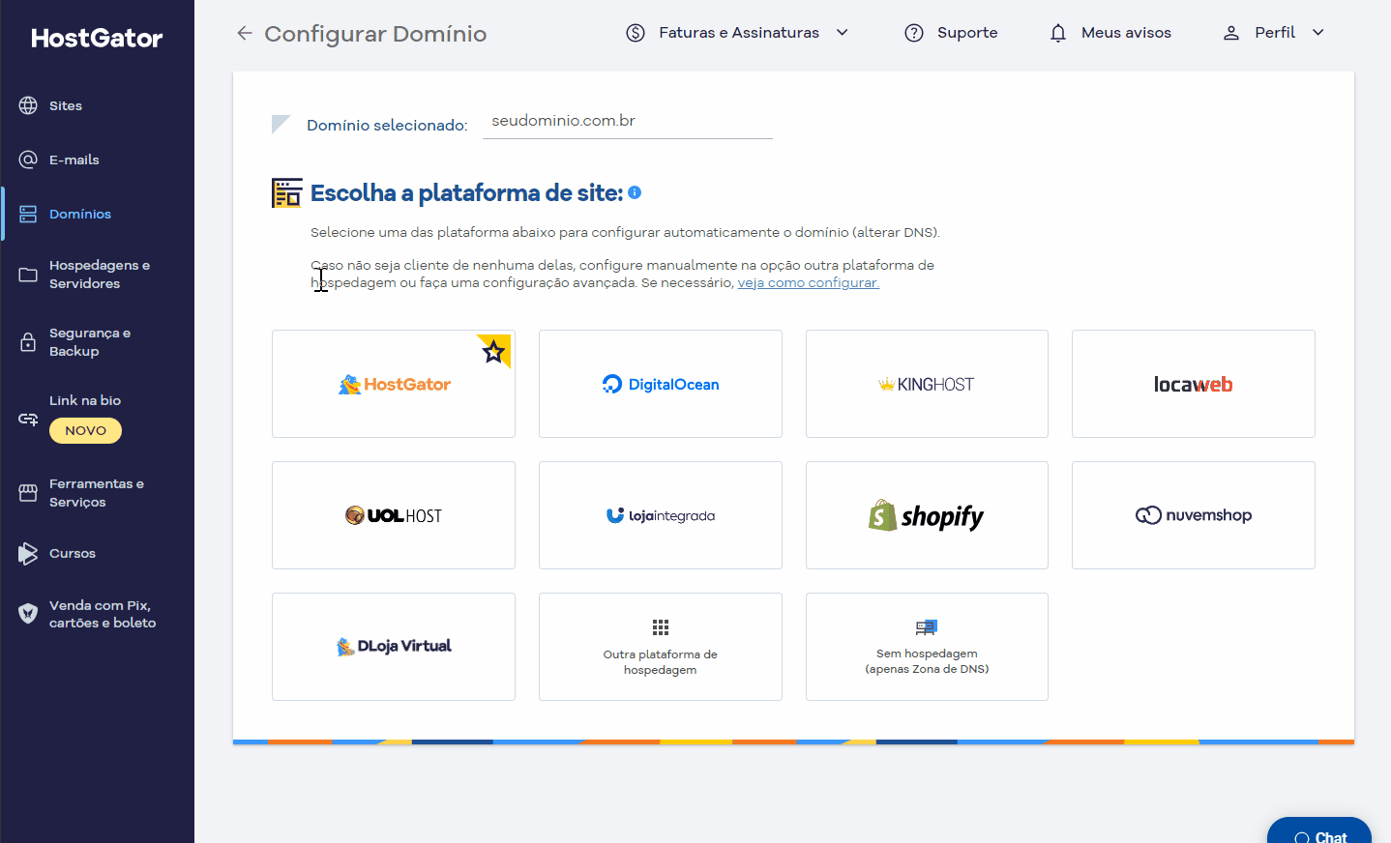Click the Sites globe icon
Screen dimensions: 1391x843
pos(28,105)
